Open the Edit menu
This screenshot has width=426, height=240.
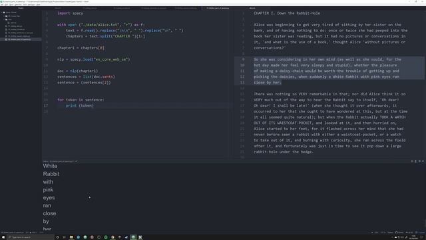6,5
